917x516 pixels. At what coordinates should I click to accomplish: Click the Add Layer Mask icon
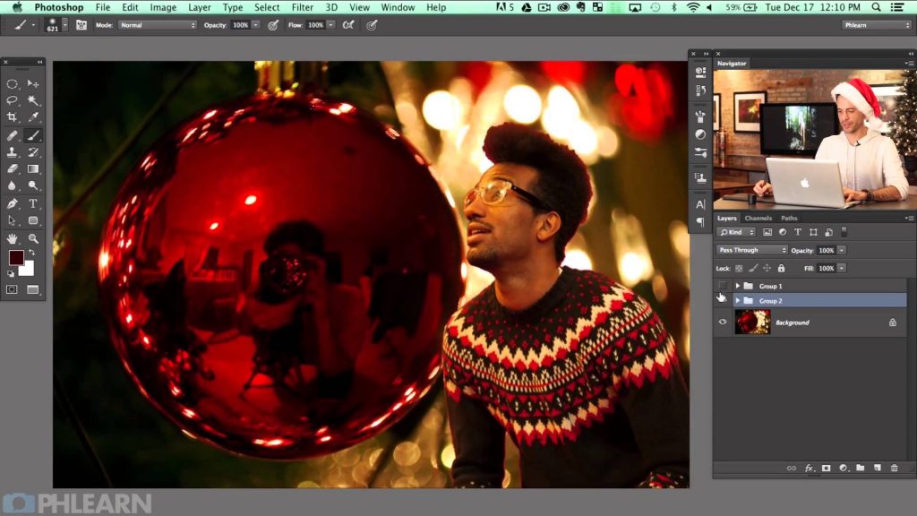pos(825,468)
